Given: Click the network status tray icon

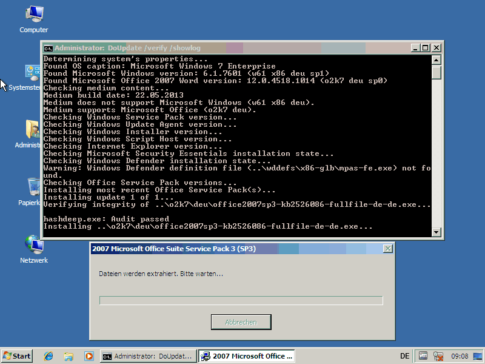Looking at the screenshot, I should click(438, 356).
